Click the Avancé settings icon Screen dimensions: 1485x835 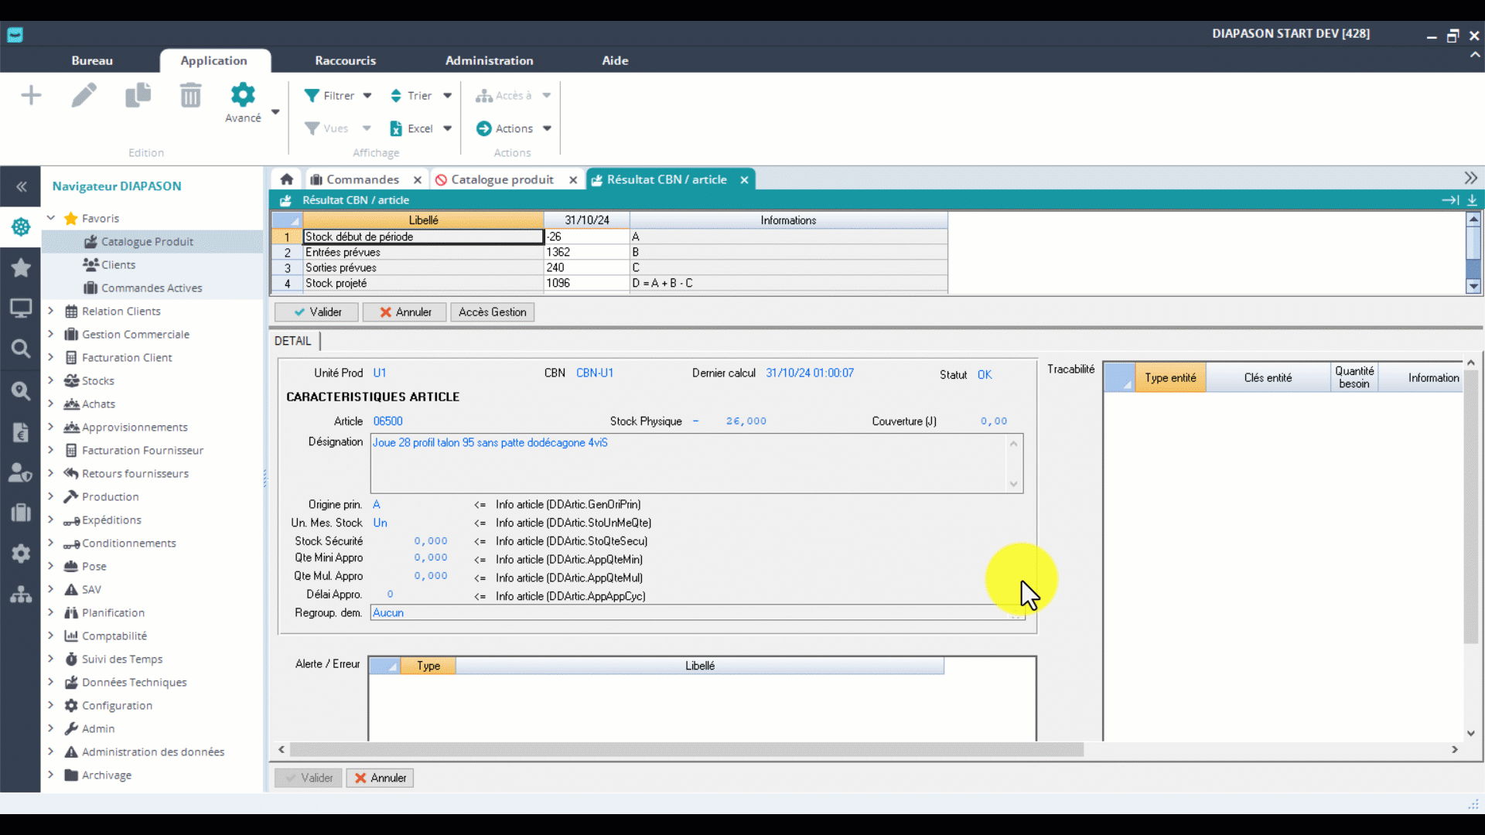pos(243,95)
